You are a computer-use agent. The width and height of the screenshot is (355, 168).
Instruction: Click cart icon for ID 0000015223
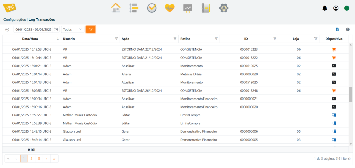[334, 49]
